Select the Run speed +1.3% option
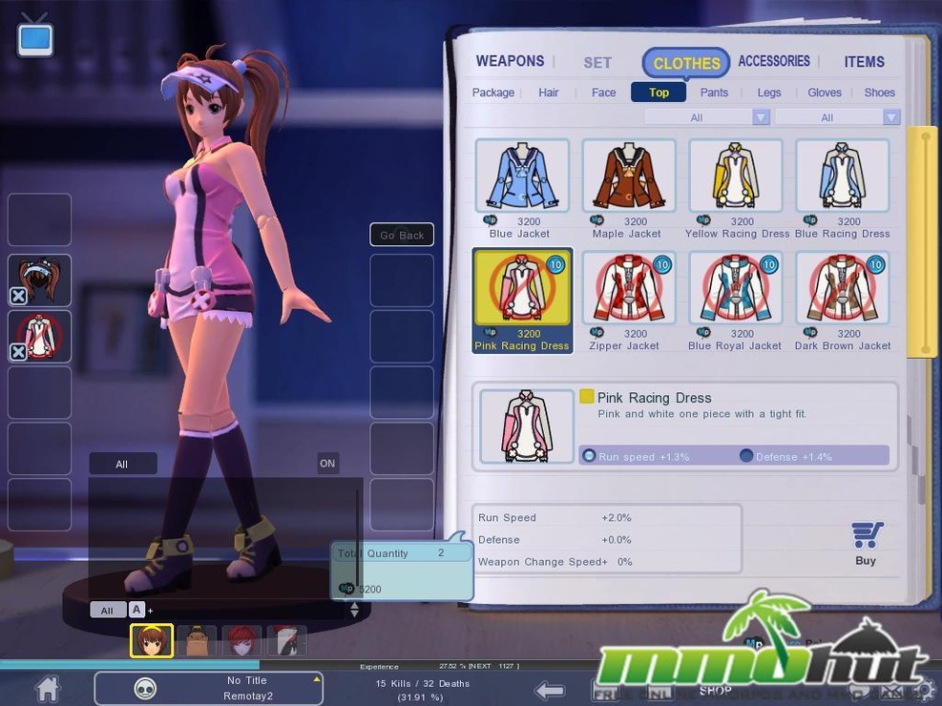Viewport: 942px width, 706px height. point(637,456)
